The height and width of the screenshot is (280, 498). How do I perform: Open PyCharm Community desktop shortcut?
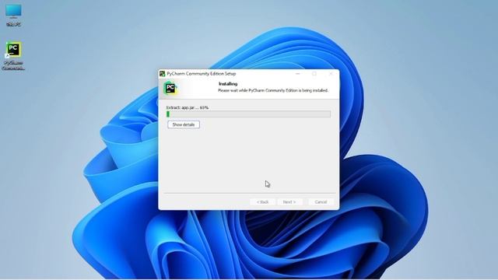pos(13,56)
